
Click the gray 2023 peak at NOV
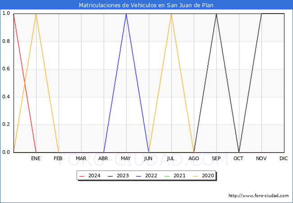pos(261,14)
